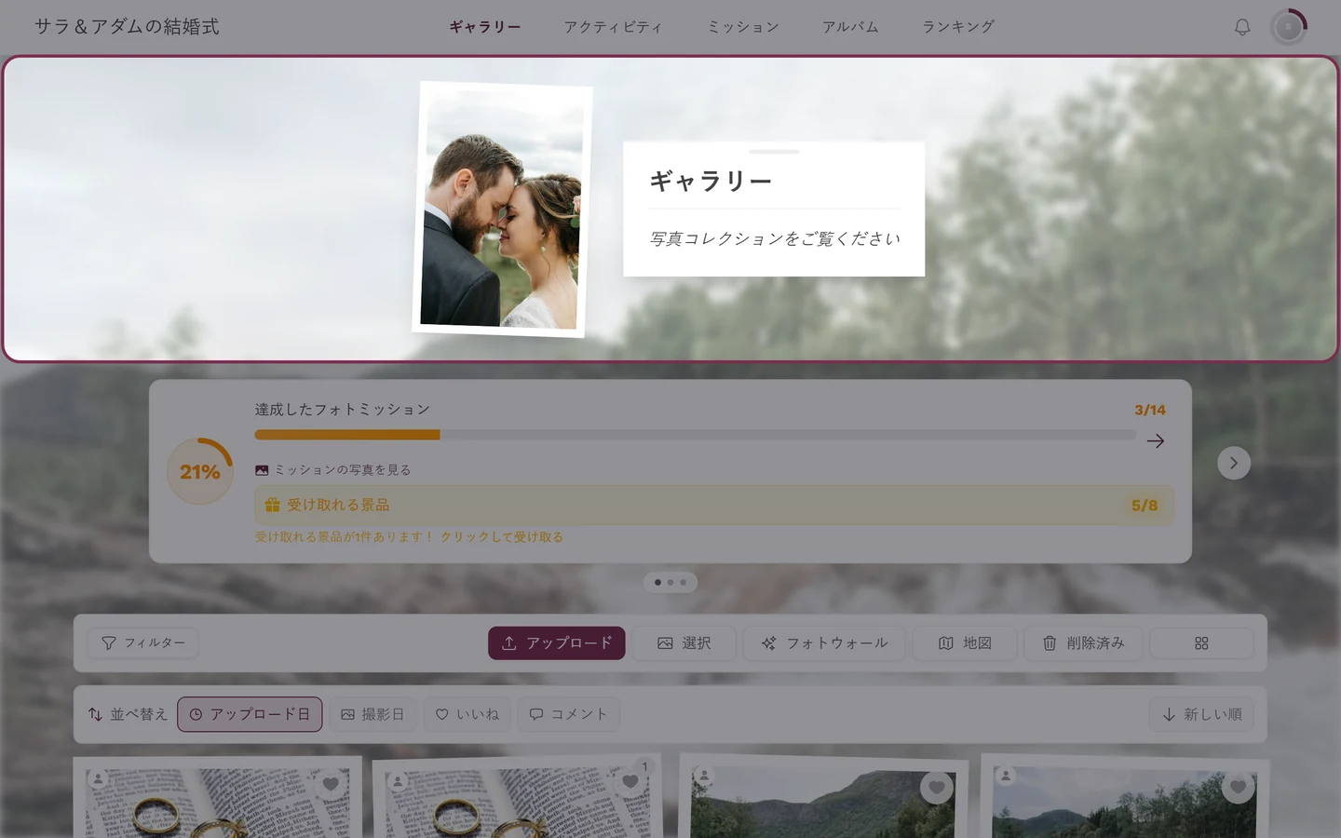The width and height of the screenshot is (1341, 838).
Task: Click the uploader avatar on the third landscape photo
Action: click(x=705, y=775)
